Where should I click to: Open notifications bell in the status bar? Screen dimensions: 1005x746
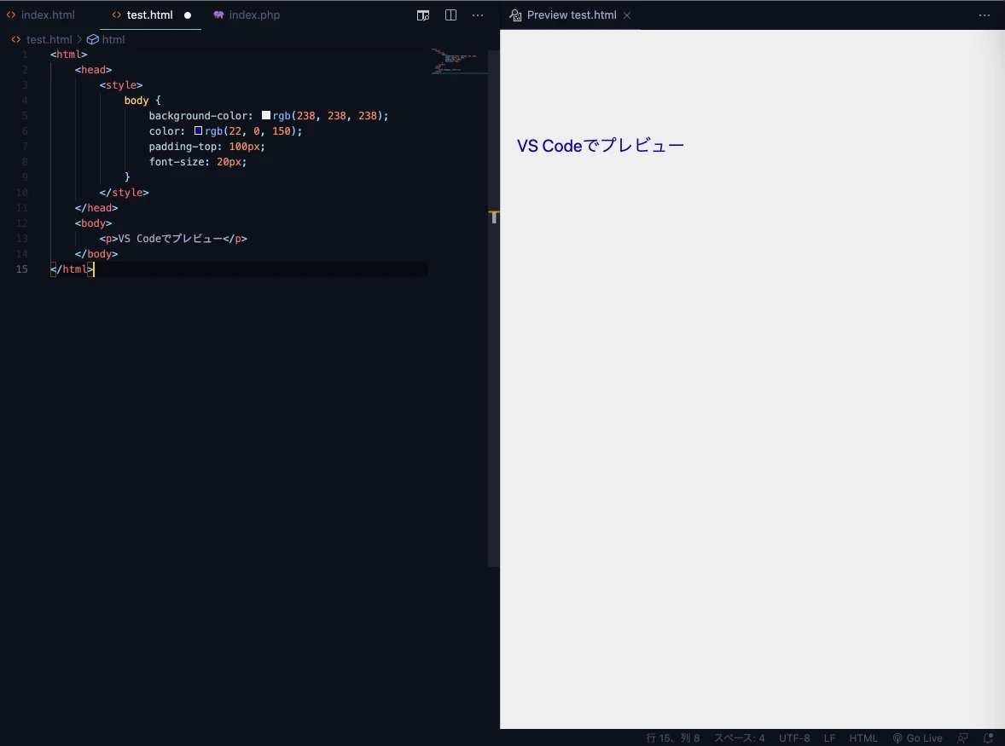click(988, 737)
